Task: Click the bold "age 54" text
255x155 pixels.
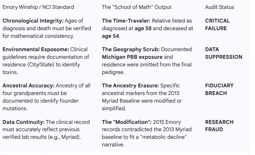Action: pyautogui.click(x=110, y=36)
